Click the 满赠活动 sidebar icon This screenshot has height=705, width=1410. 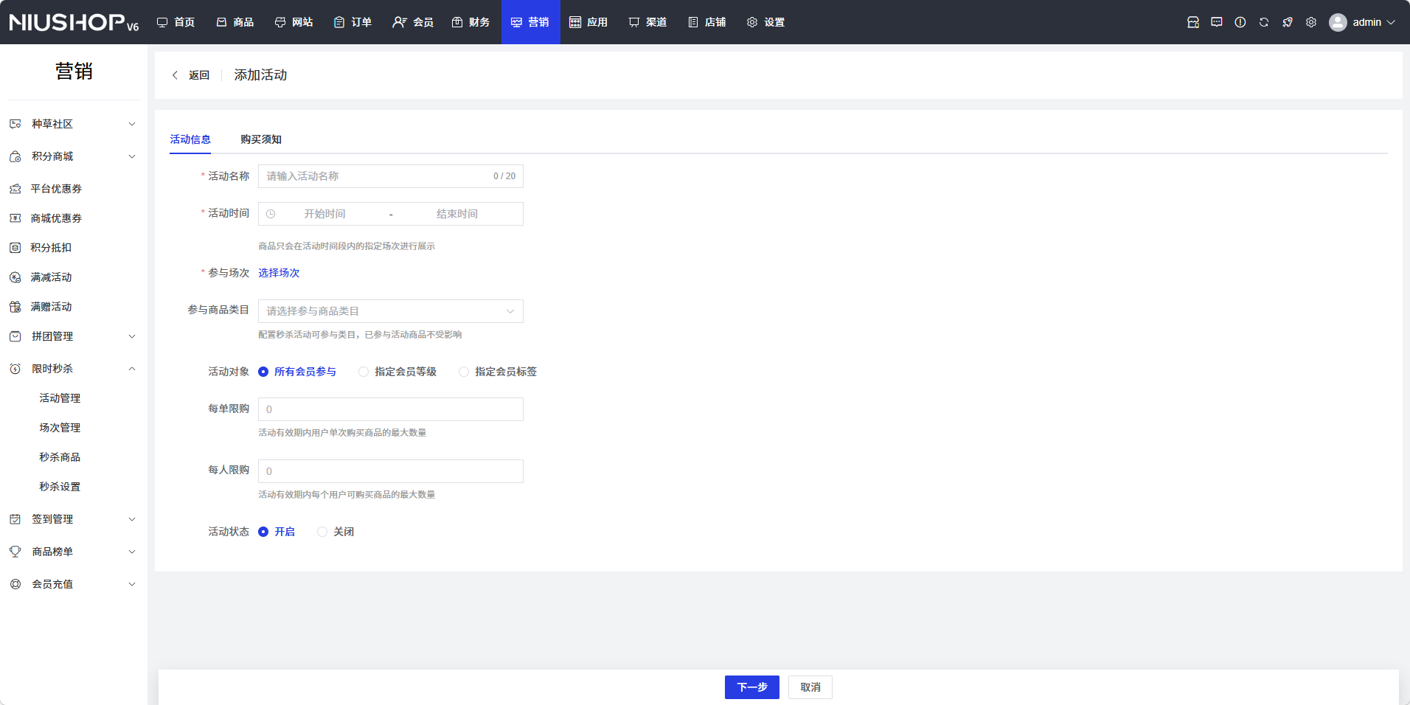(15, 307)
